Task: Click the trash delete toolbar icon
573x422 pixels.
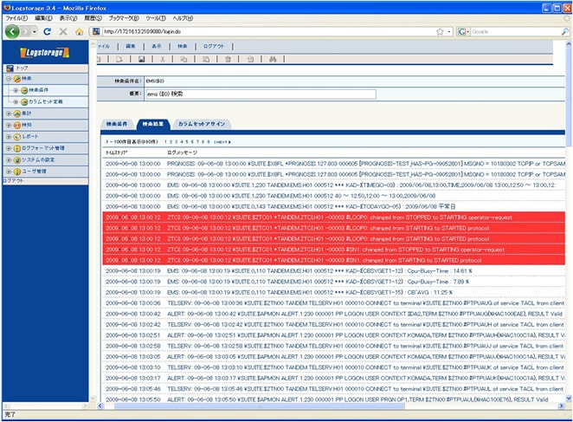Action: 228,60
